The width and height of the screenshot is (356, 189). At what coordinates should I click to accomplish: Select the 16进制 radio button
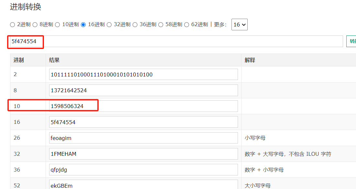point(83,25)
